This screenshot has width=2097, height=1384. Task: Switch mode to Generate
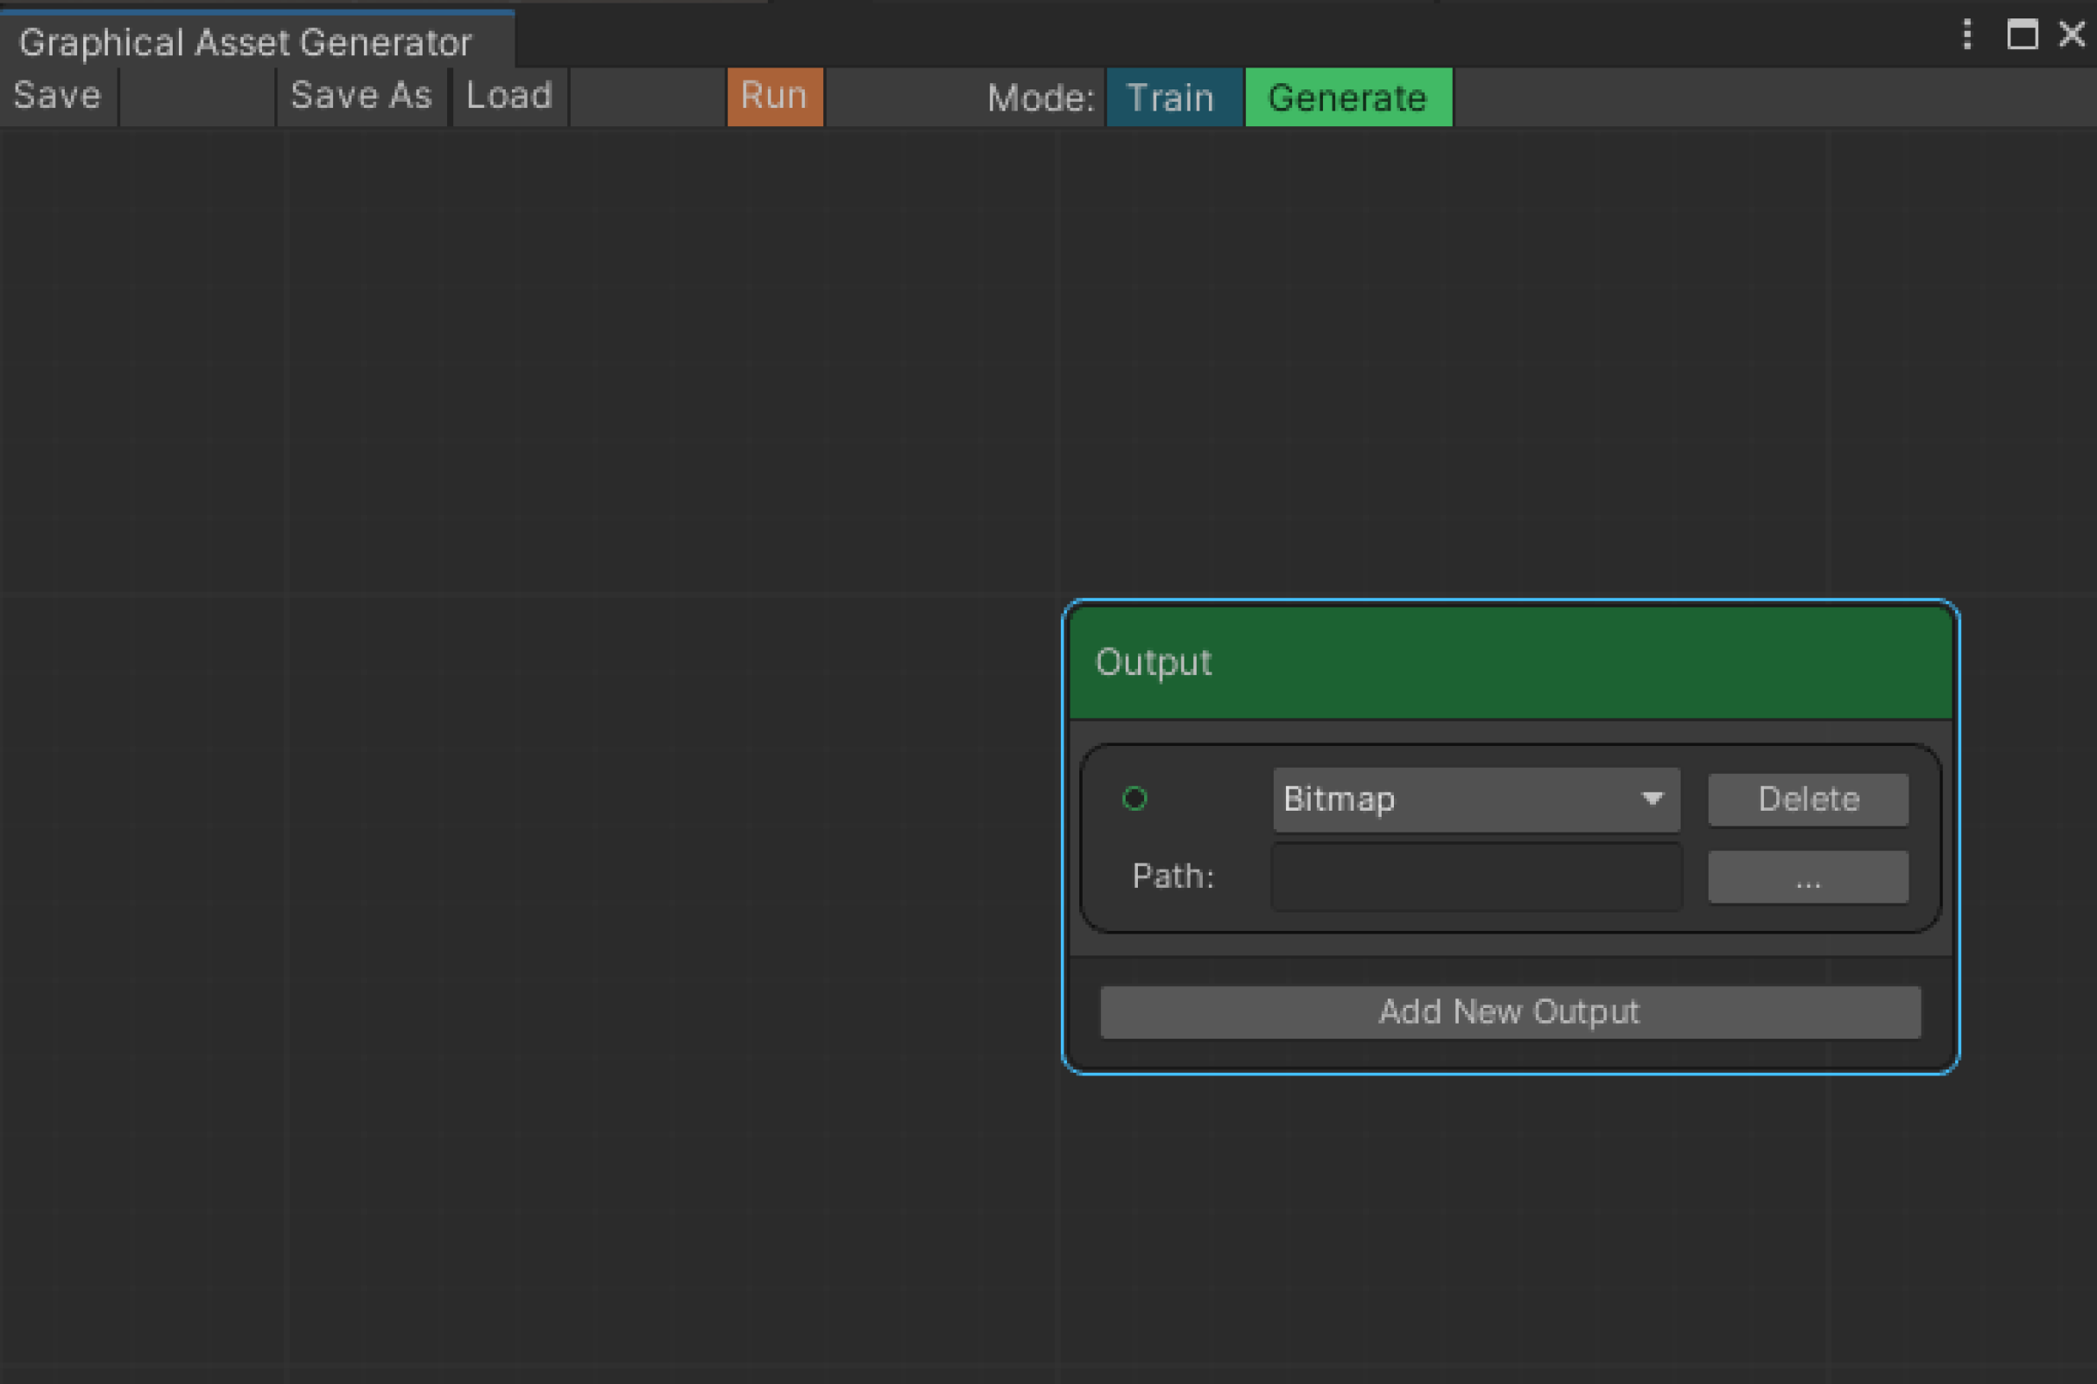(1347, 97)
